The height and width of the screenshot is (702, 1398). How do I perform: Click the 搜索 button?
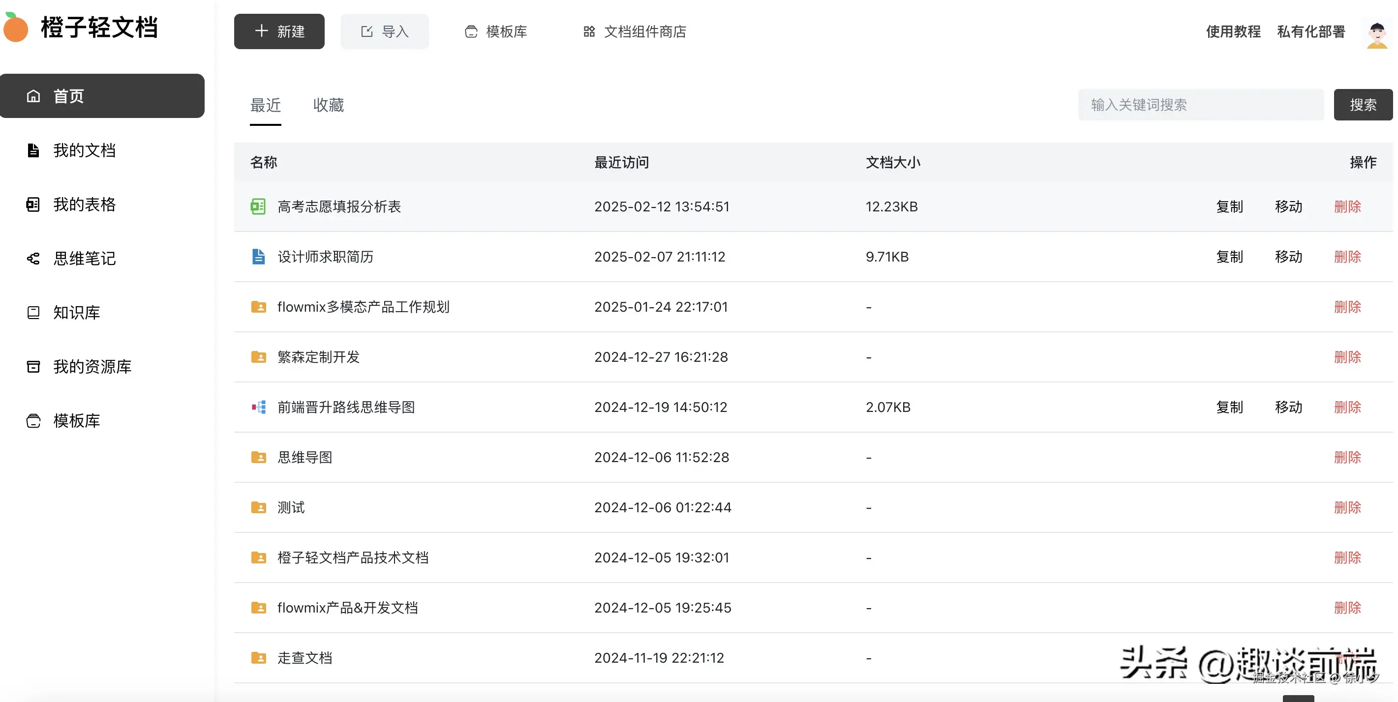click(1363, 105)
